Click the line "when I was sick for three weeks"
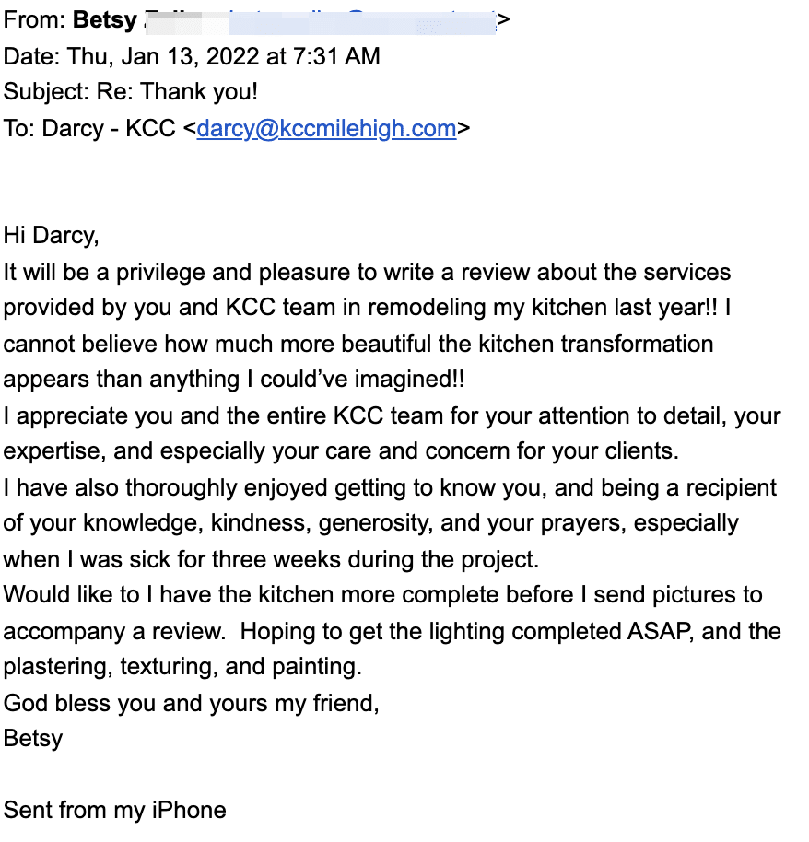Image resolution: width=809 pixels, height=842 pixels. pos(271,559)
